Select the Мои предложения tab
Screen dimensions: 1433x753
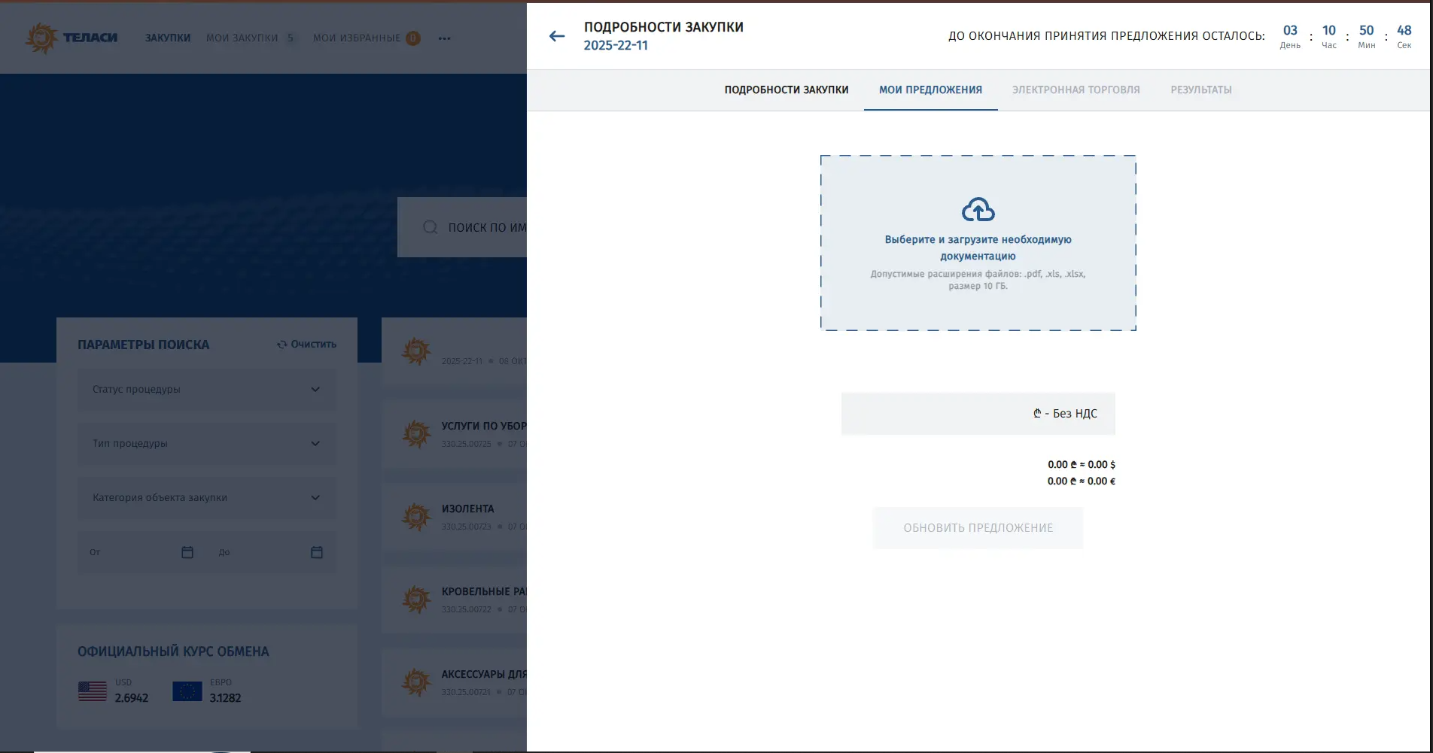point(930,90)
